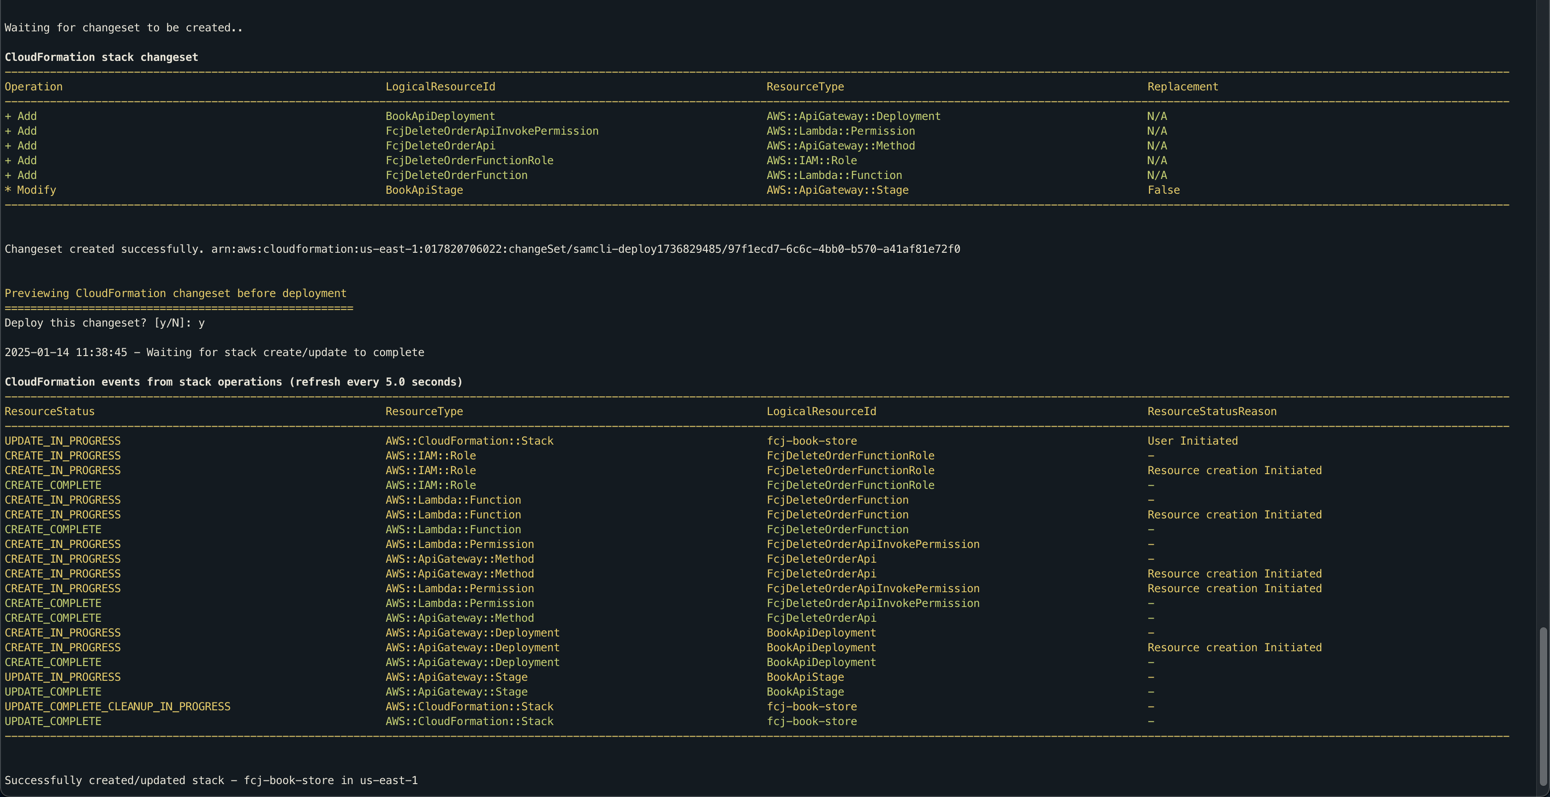This screenshot has height=797, width=1550.
Task: Click 'AWS::Lambda::Function' in the changeset table
Action: [834, 175]
